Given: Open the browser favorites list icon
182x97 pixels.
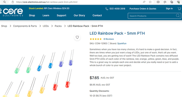Looking at the screenshot, I should click(165, 2).
